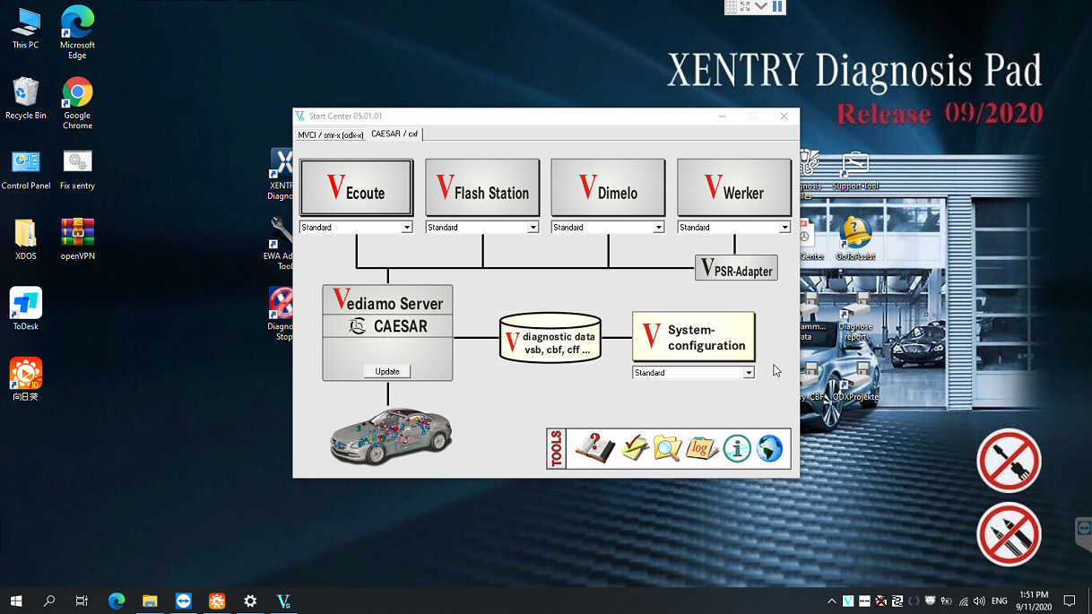Select Support Tool desktop shortcut
This screenshot has height=614, width=1092.
[855, 171]
